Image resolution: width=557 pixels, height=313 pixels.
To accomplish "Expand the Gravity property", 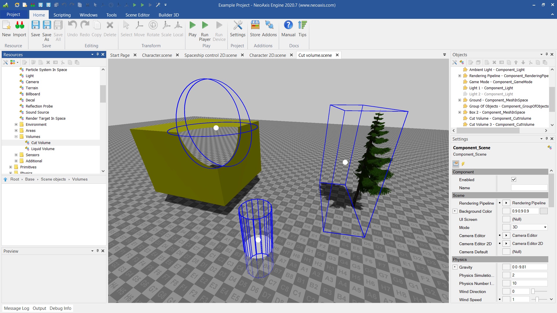I will (455, 267).
